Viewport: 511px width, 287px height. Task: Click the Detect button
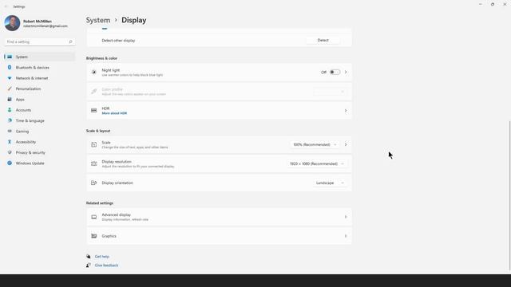point(323,41)
